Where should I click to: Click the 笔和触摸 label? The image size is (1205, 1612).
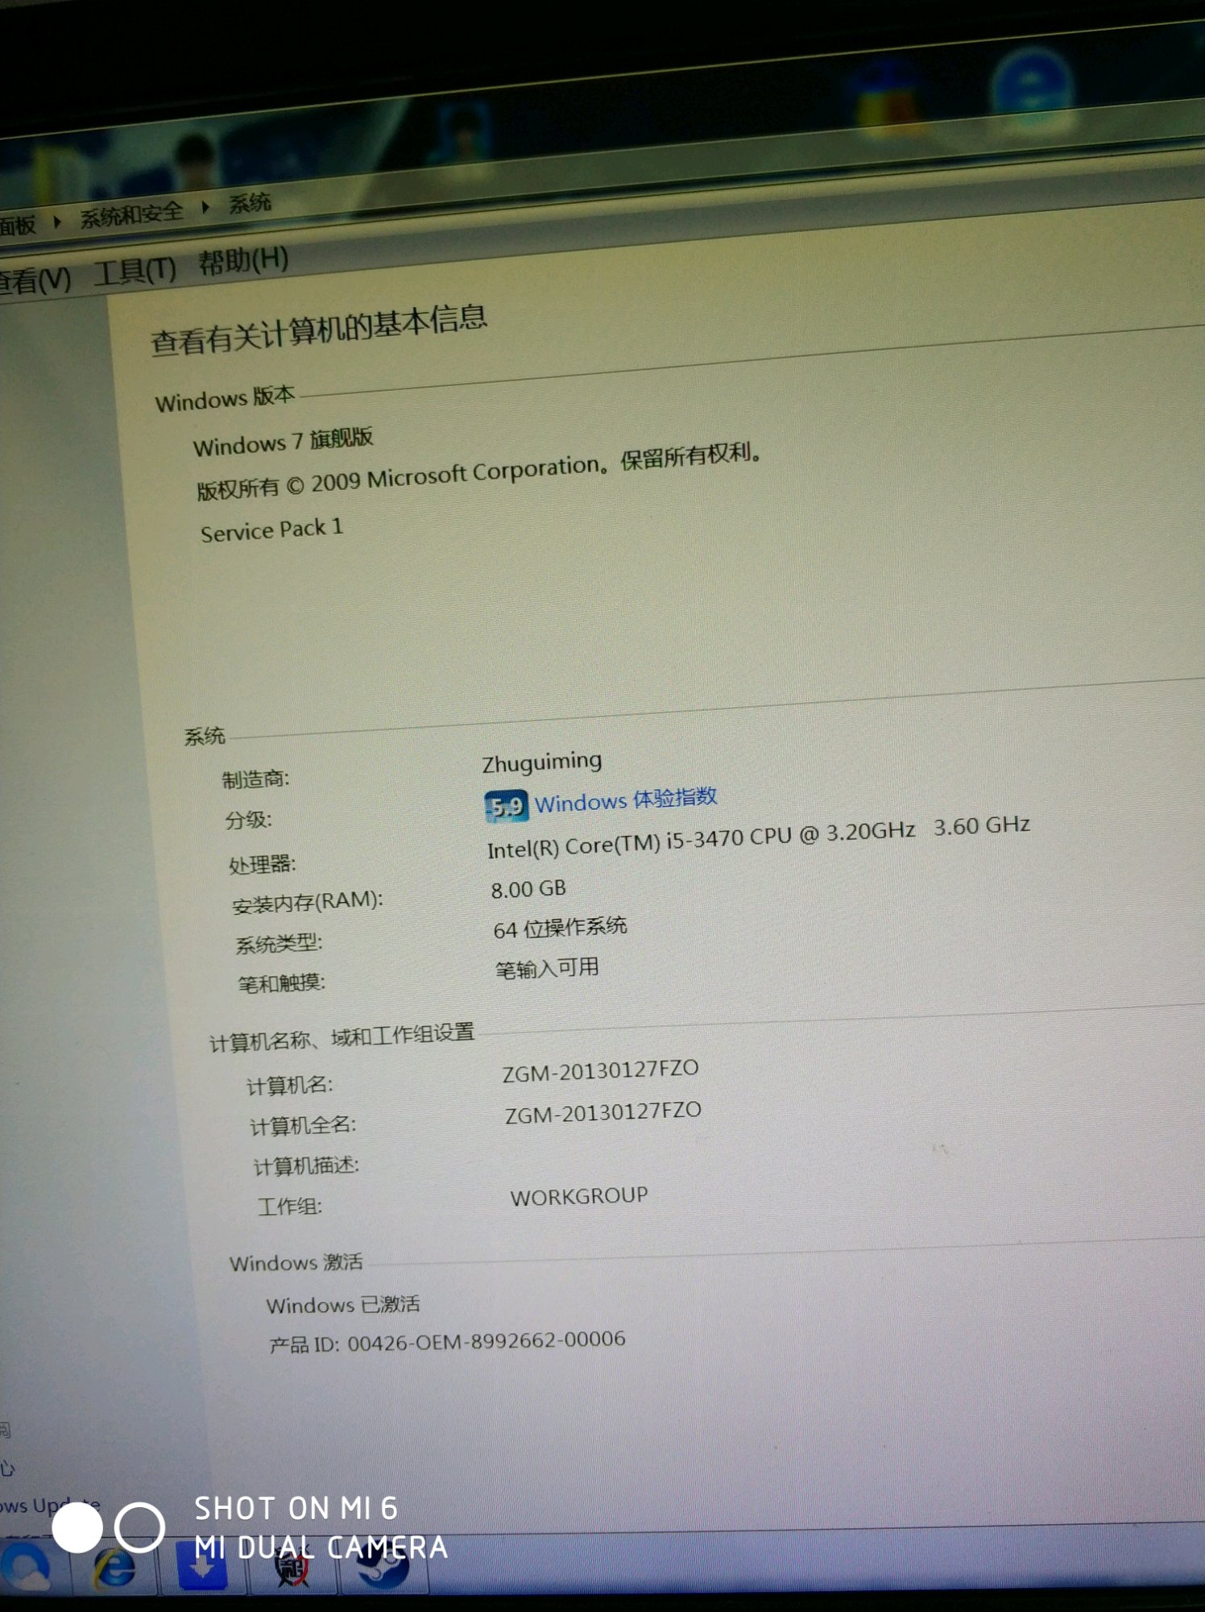tap(281, 983)
